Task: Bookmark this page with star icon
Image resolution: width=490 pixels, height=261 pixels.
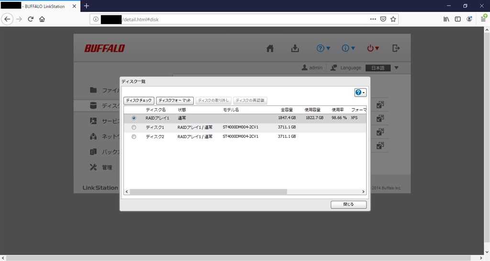Action: pyautogui.click(x=393, y=19)
